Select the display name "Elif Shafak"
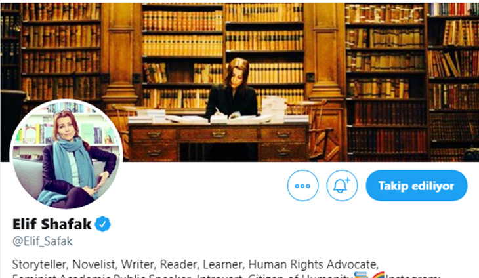Viewport: 479px width, 278px height. tap(52, 224)
